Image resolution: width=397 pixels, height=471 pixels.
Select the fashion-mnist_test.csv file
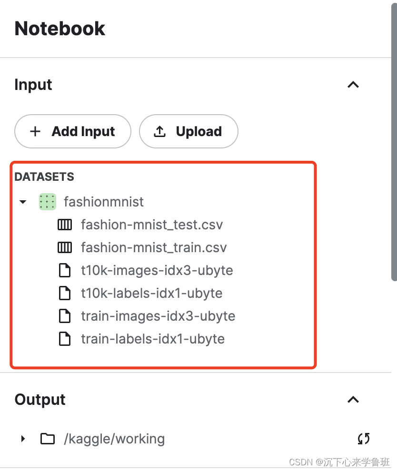152,225
